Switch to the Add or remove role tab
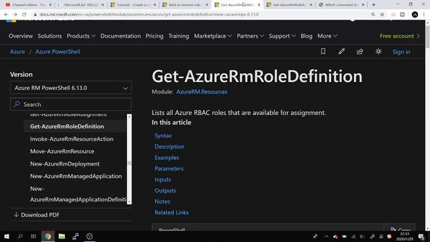The width and height of the screenshot is (430, 242). tap(185, 5)
